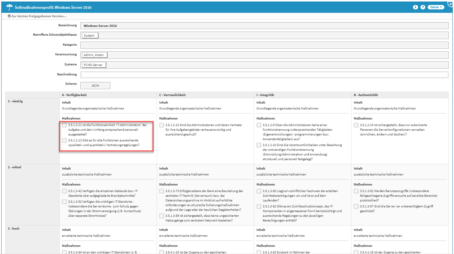Viewport: 454px width, 254px height.
Task: Click the empty Beschreibung field
Action: point(265,75)
